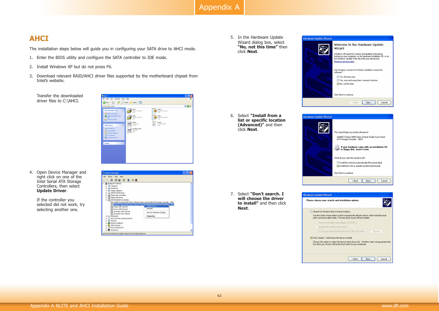Image resolution: width=439 pixels, height=311 pixels.
Task: Select 'Install from a list or specific location'
Action: click(338, 166)
